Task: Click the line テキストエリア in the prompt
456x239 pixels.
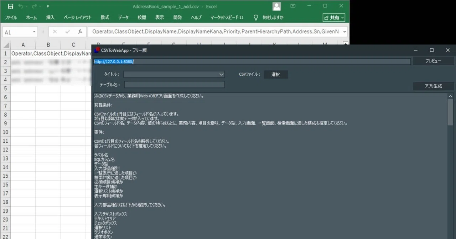Action: pos(104,218)
